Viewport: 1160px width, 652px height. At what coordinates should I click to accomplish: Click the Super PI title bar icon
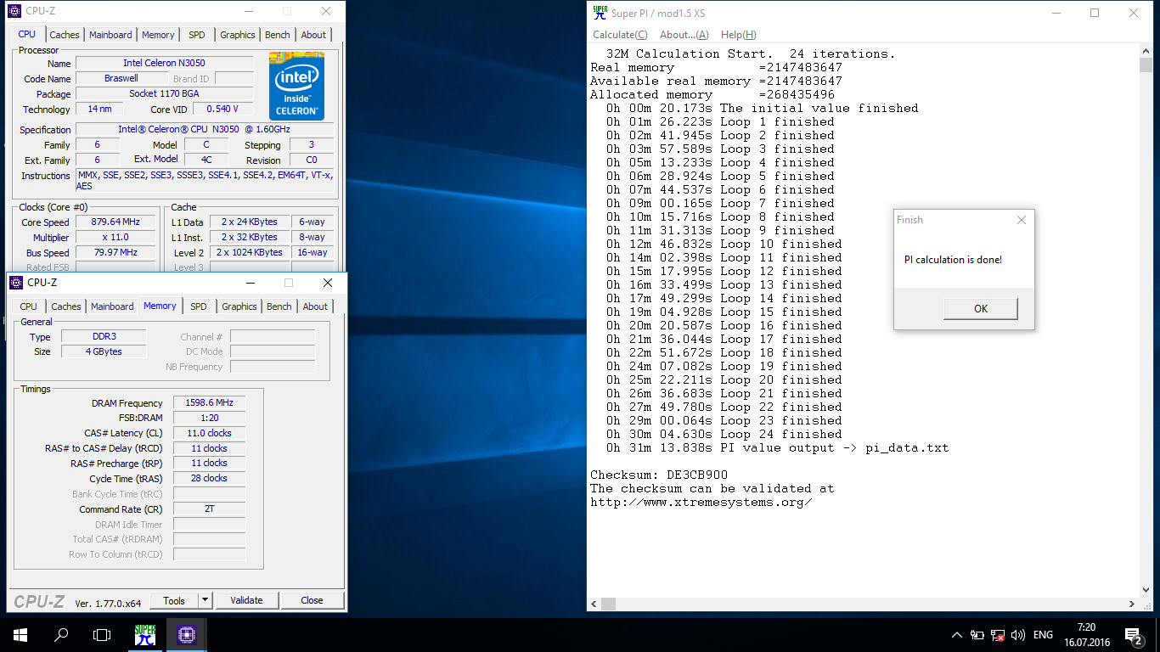click(x=600, y=13)
